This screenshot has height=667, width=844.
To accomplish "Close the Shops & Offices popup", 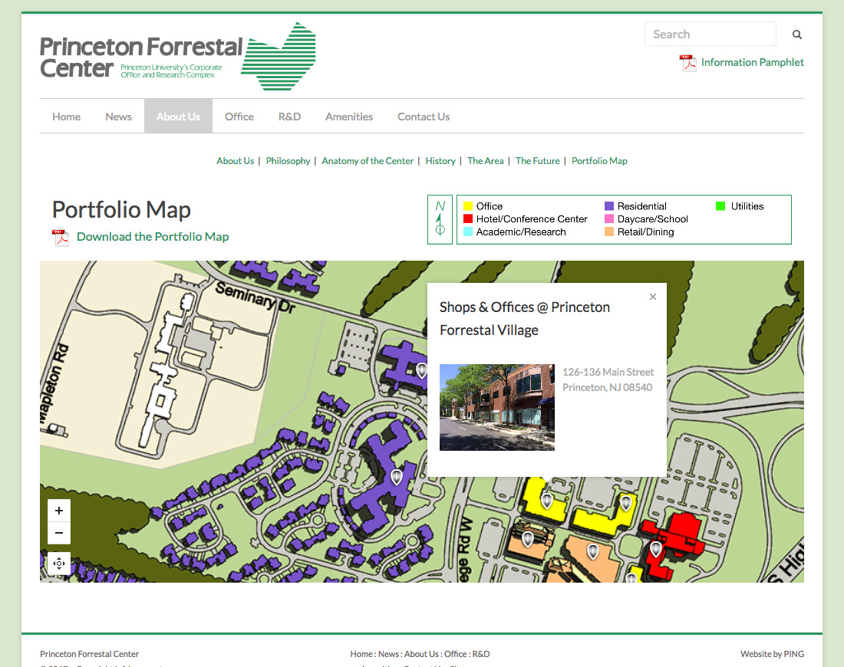I will 653,297.
